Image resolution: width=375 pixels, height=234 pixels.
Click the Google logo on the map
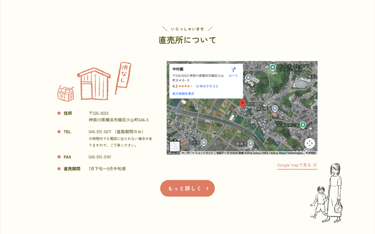coord(242,148)
